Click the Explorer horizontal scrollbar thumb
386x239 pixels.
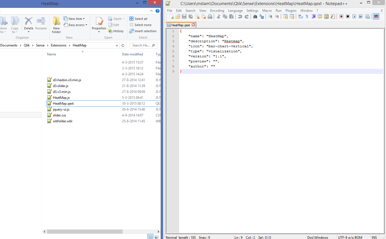85,231
